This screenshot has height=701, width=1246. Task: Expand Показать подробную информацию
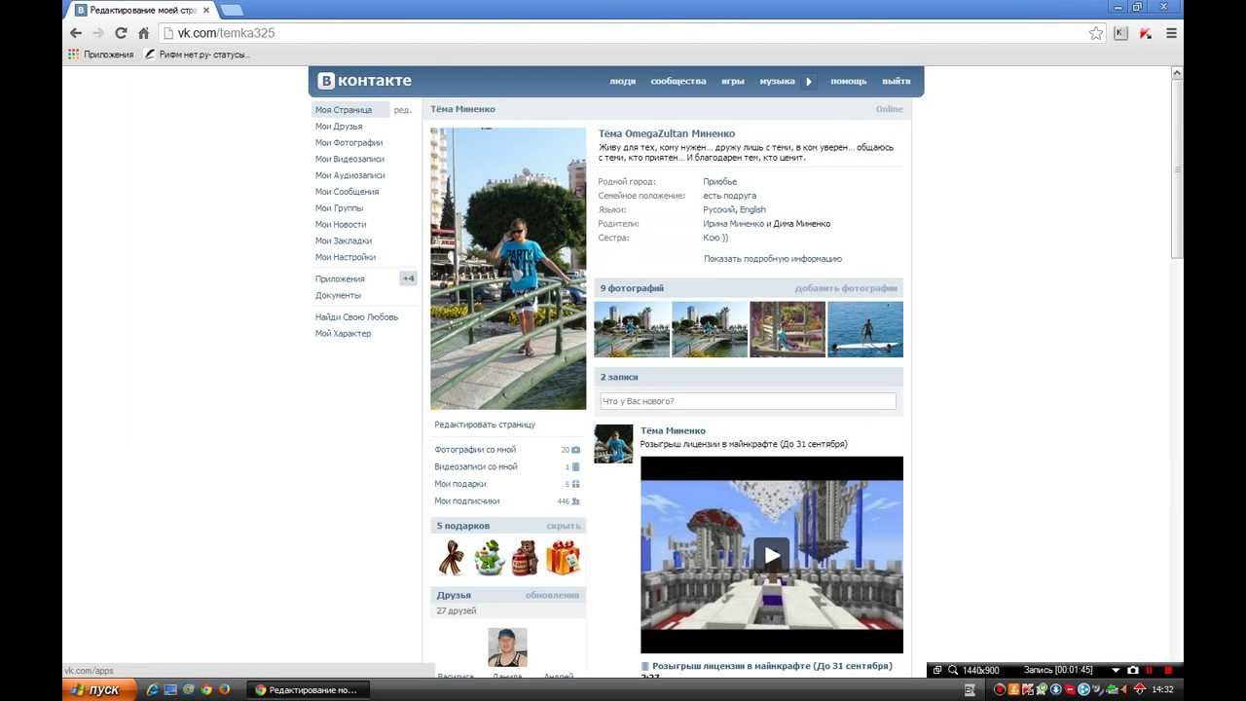773,259
